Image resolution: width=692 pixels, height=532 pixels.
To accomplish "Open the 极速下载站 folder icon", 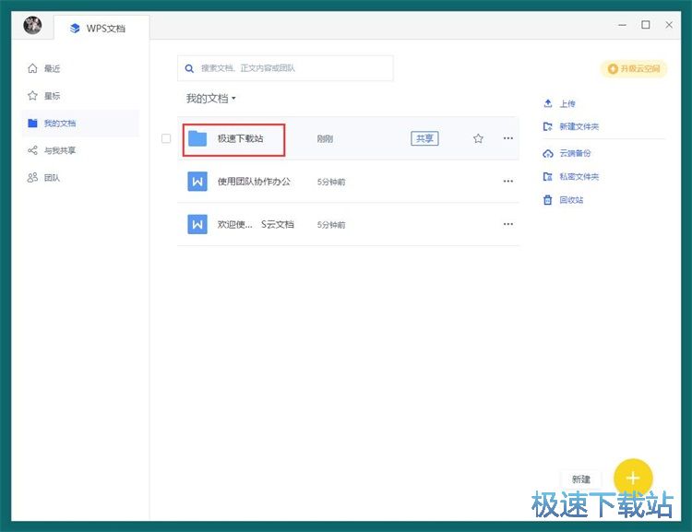I will click(x=197, y=138).
